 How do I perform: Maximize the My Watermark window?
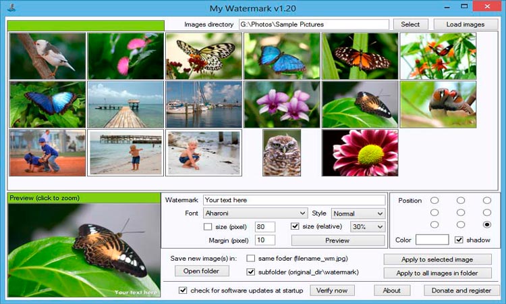click(x=464, y=6)
